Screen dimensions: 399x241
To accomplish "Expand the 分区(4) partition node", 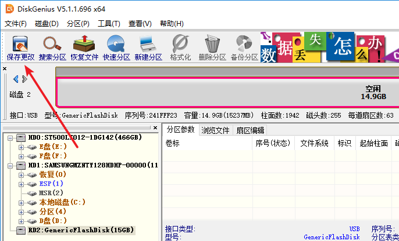I will (21, 212).
